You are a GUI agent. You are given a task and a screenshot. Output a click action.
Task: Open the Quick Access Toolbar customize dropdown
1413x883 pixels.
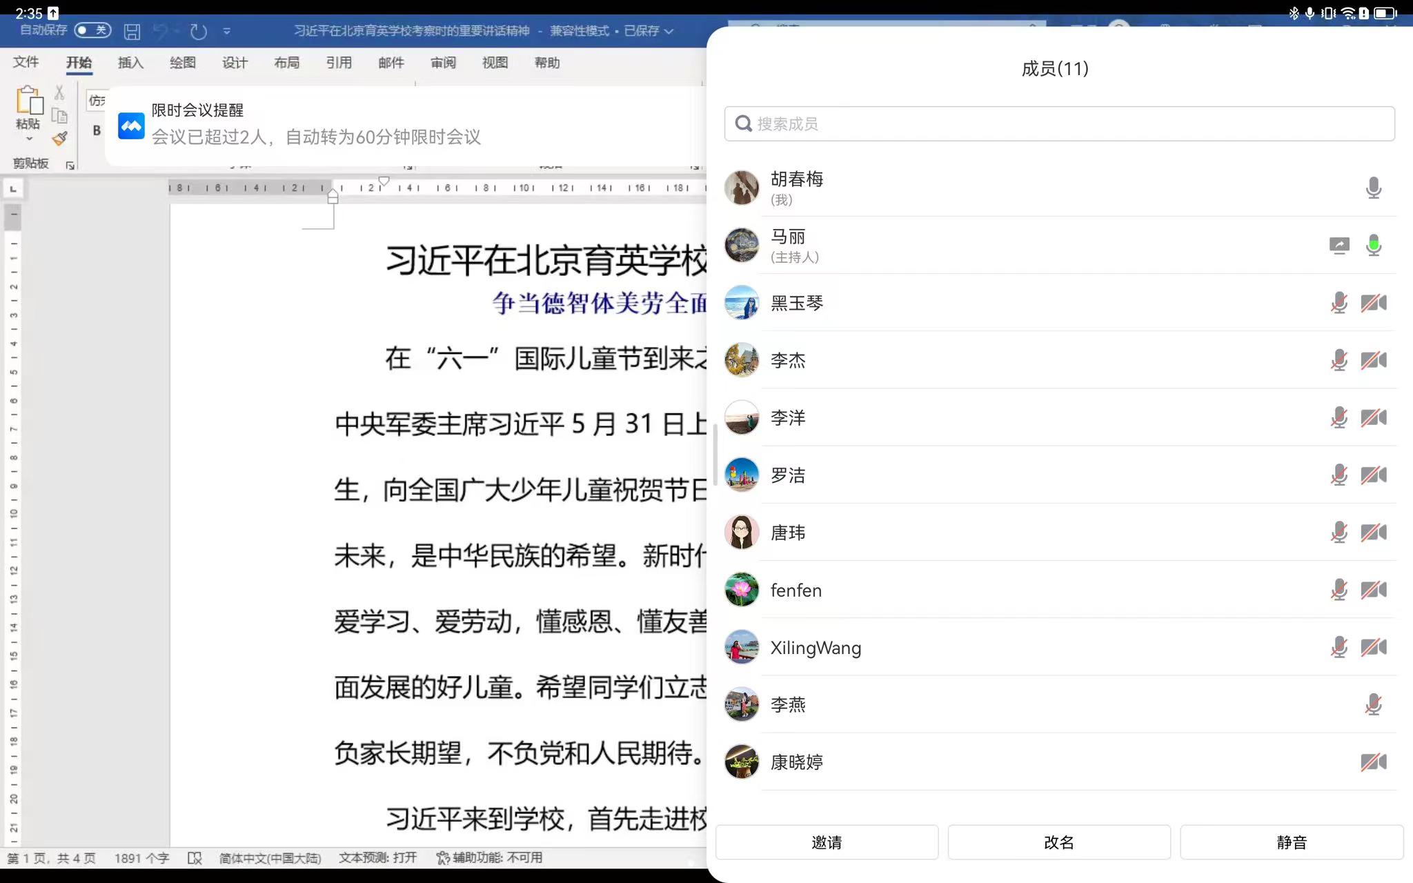pos(227,31)
